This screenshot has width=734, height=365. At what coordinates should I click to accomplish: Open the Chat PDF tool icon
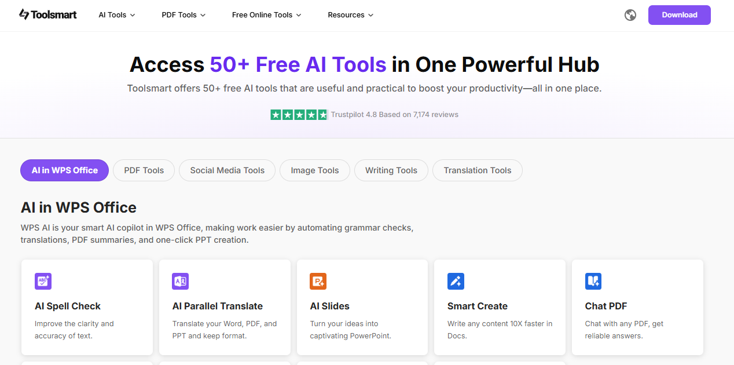(593, 281)
